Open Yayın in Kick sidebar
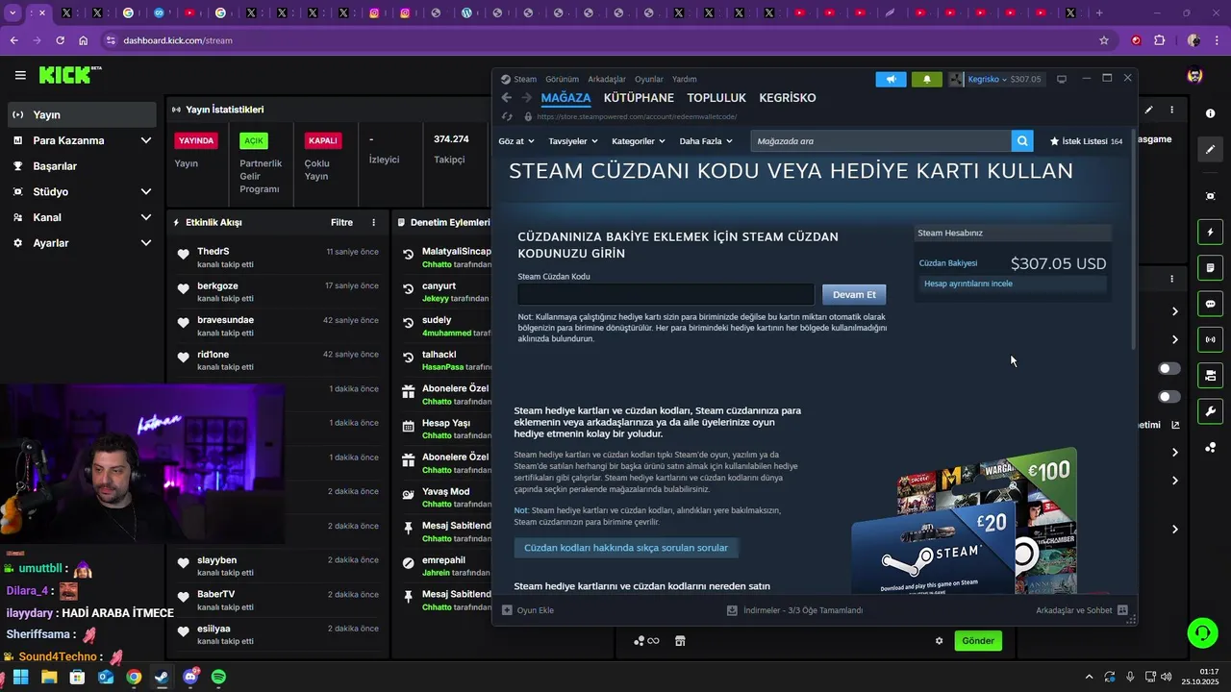The height and width of the screenshot is (692, 1231). (x=81, y=114)
